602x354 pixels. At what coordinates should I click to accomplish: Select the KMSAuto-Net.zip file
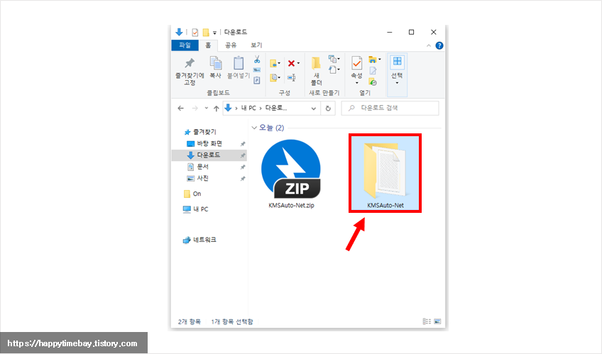click(x=291, y=175)
